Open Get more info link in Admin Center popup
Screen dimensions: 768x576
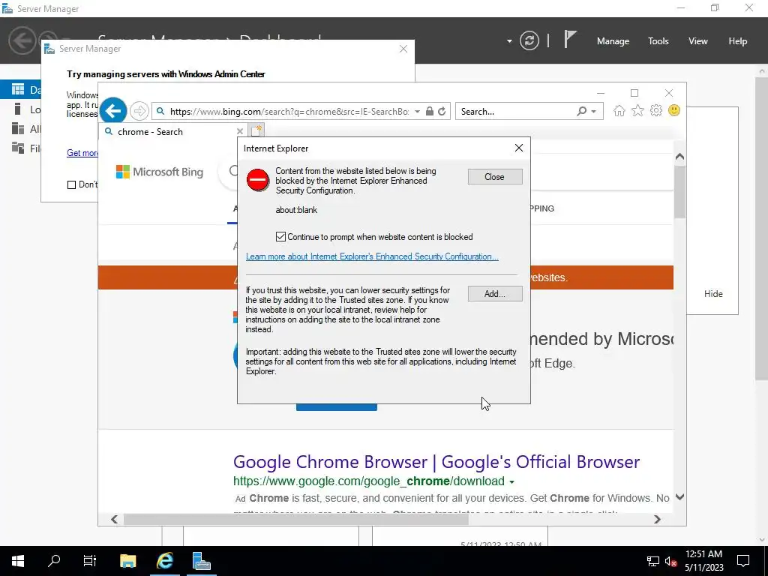[x=82, y=153]
